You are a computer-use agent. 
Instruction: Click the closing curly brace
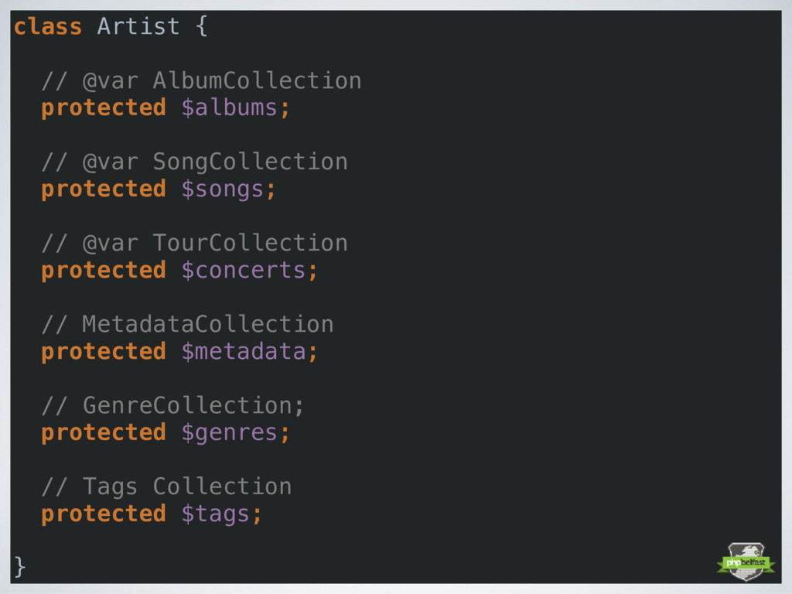pos(19,566)
